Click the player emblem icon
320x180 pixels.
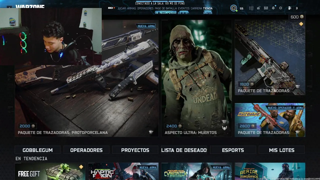[233, 8]
